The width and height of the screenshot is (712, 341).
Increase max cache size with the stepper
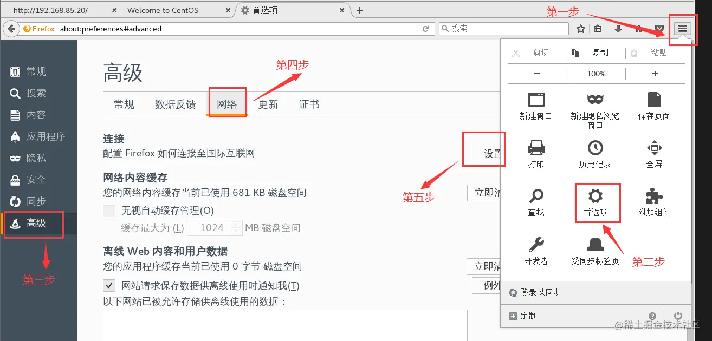point(236,224)
